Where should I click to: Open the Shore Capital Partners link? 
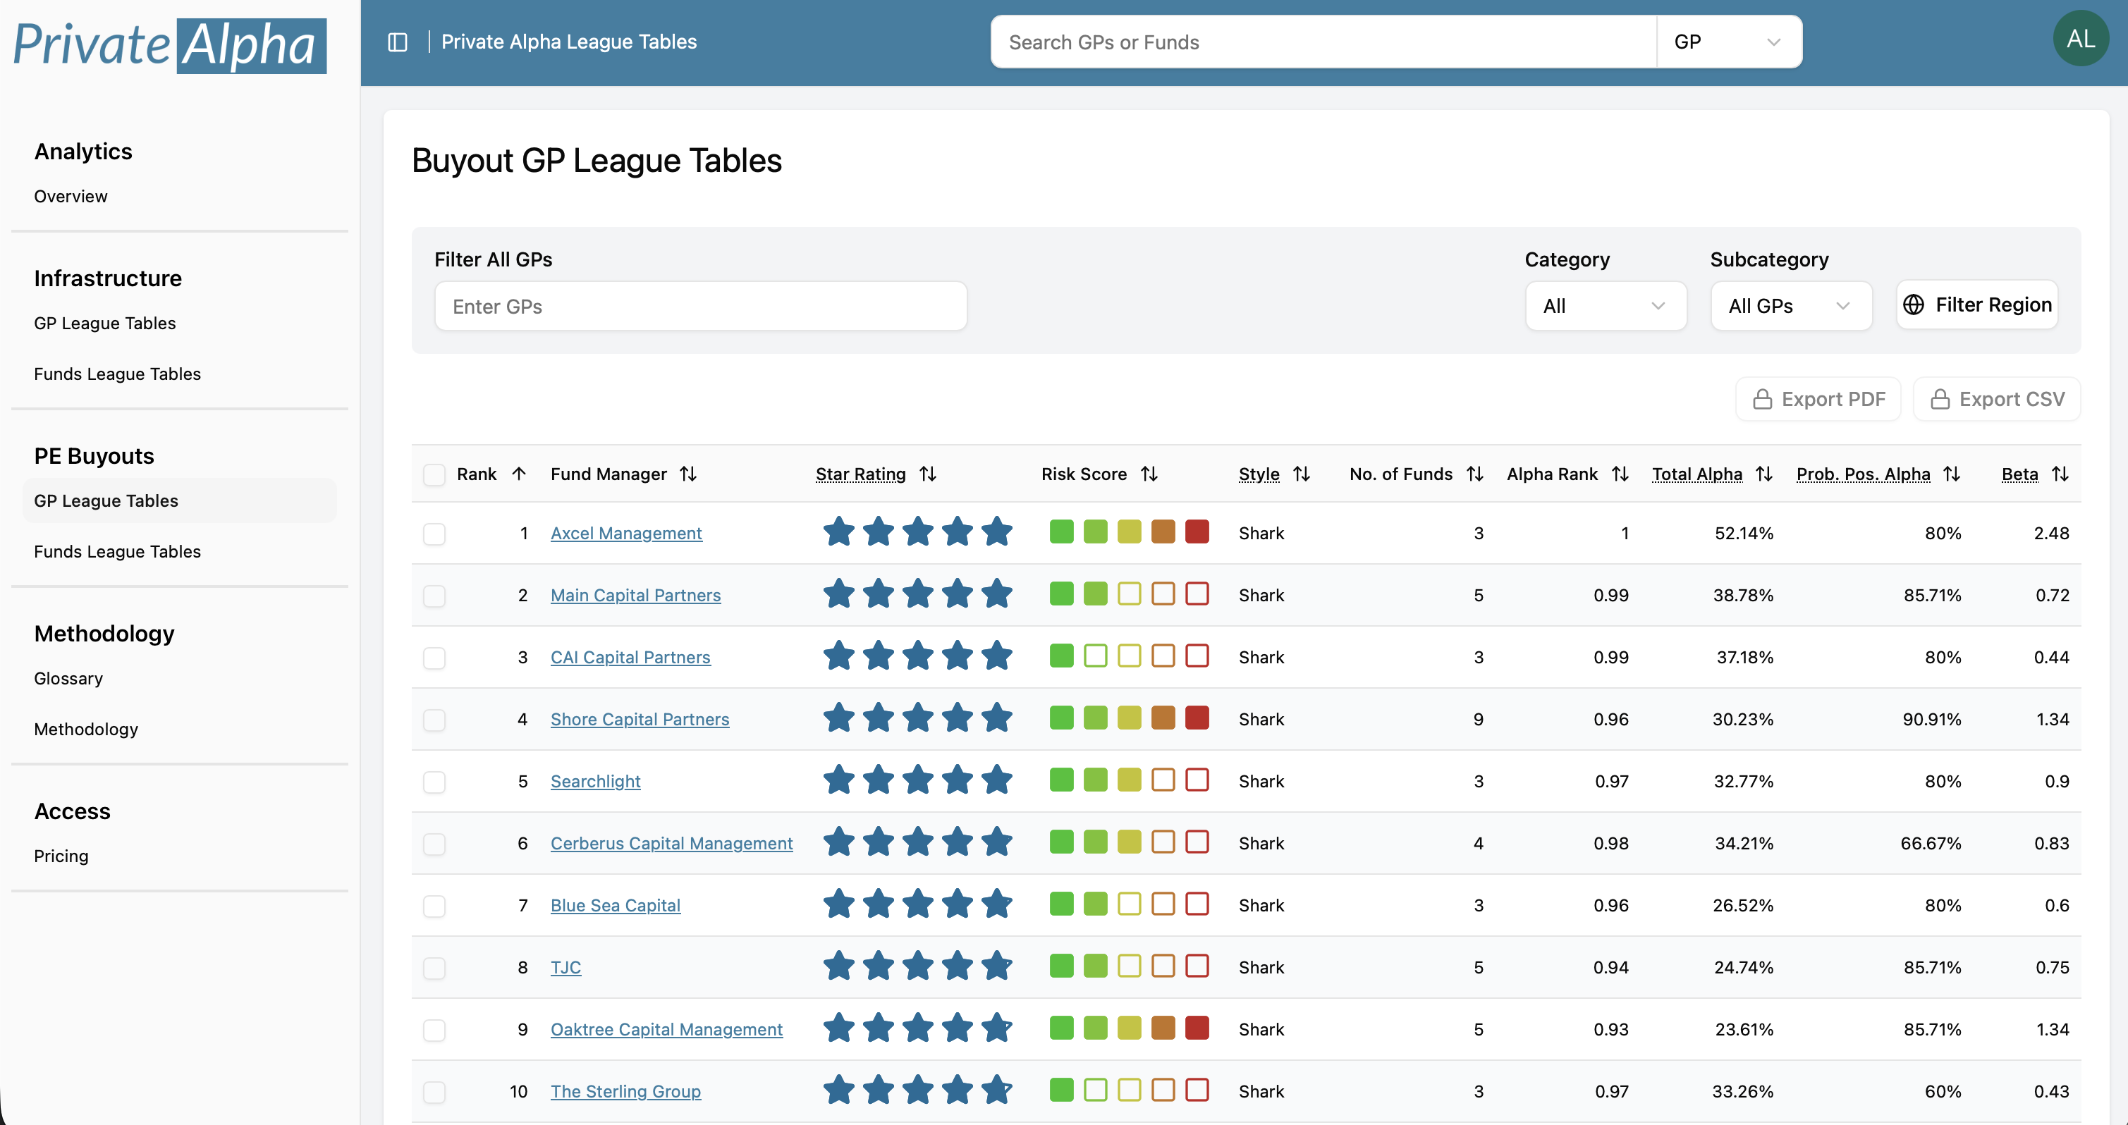(x=640, y=720)
